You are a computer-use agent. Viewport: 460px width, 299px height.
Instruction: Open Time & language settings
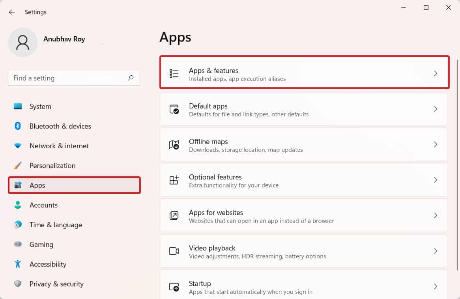56,225
